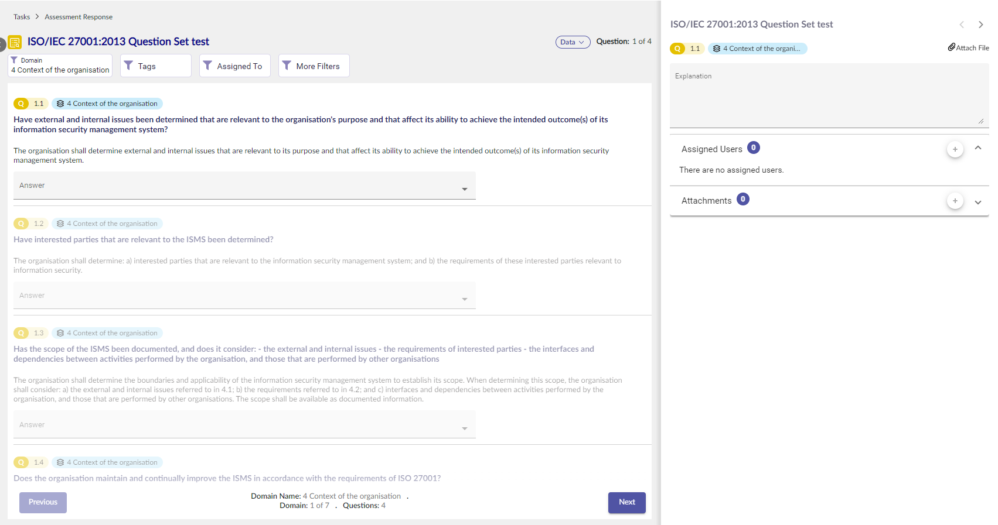The height and width of the screenshot is (525, 998).
Task: Click the partially hidden round icon at left edge
Action: 2,44
